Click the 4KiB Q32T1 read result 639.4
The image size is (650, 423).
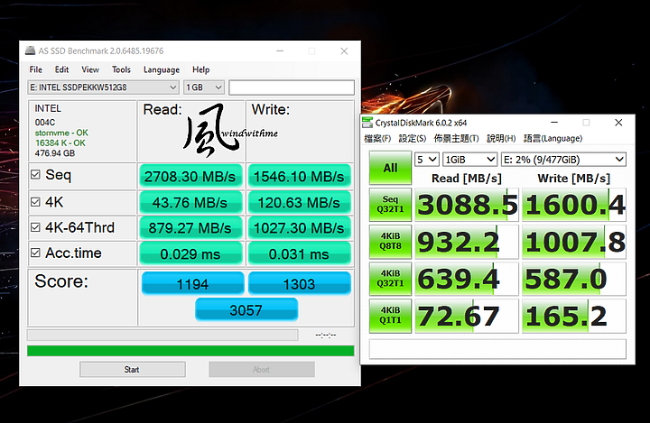pos(467,279)
